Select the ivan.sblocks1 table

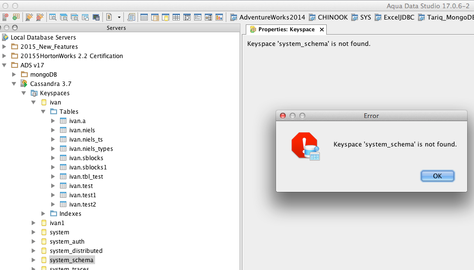click(x=88, y=167)
